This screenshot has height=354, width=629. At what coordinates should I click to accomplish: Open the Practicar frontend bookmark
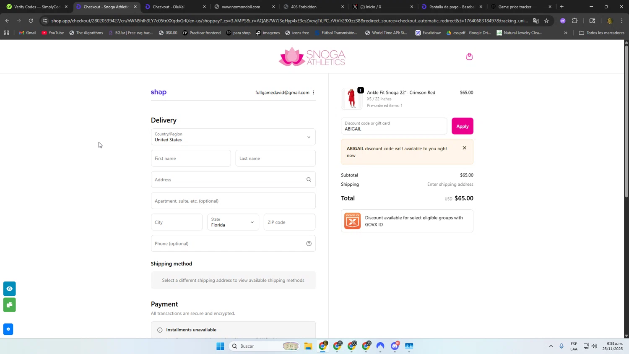click(x=201, y=33)
